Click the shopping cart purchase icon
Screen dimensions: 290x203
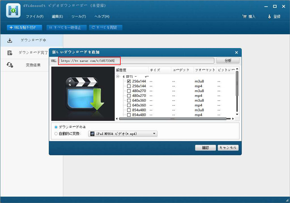pos(244,16)
